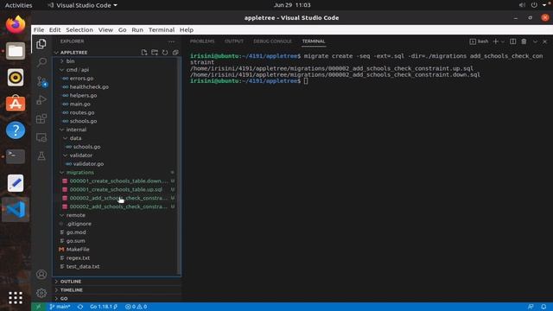The image size is (553, 311).
Task: Open the Source Control view
Action: click(41, 81)
